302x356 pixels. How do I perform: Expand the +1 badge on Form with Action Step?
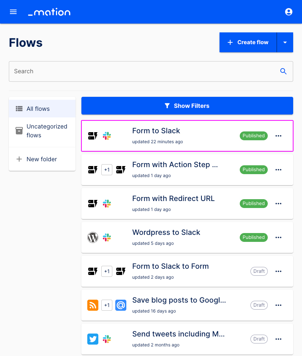pos(107,170)
